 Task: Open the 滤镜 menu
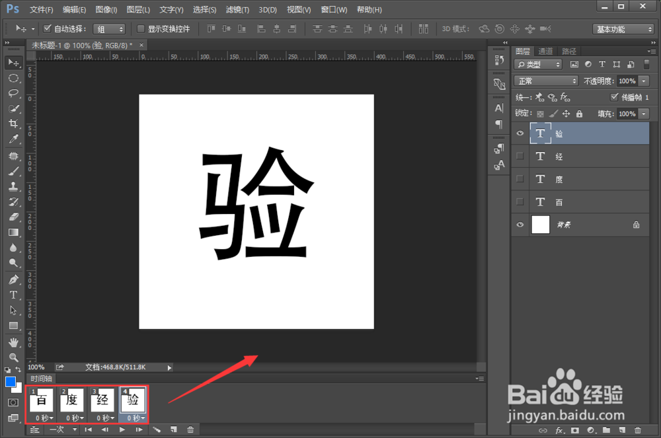coord(238,9)
